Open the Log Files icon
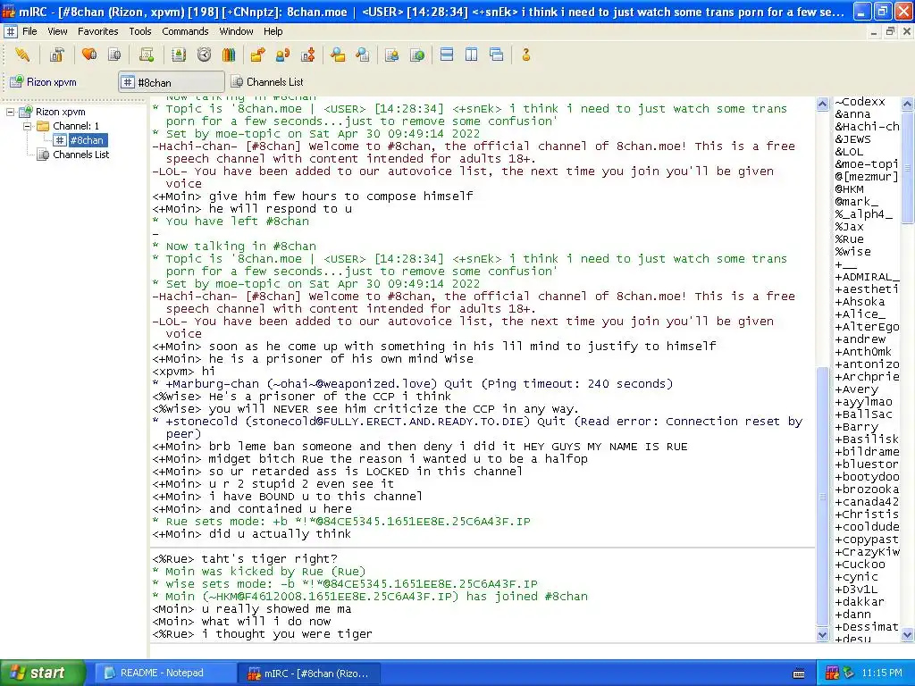 pos(363,54)
